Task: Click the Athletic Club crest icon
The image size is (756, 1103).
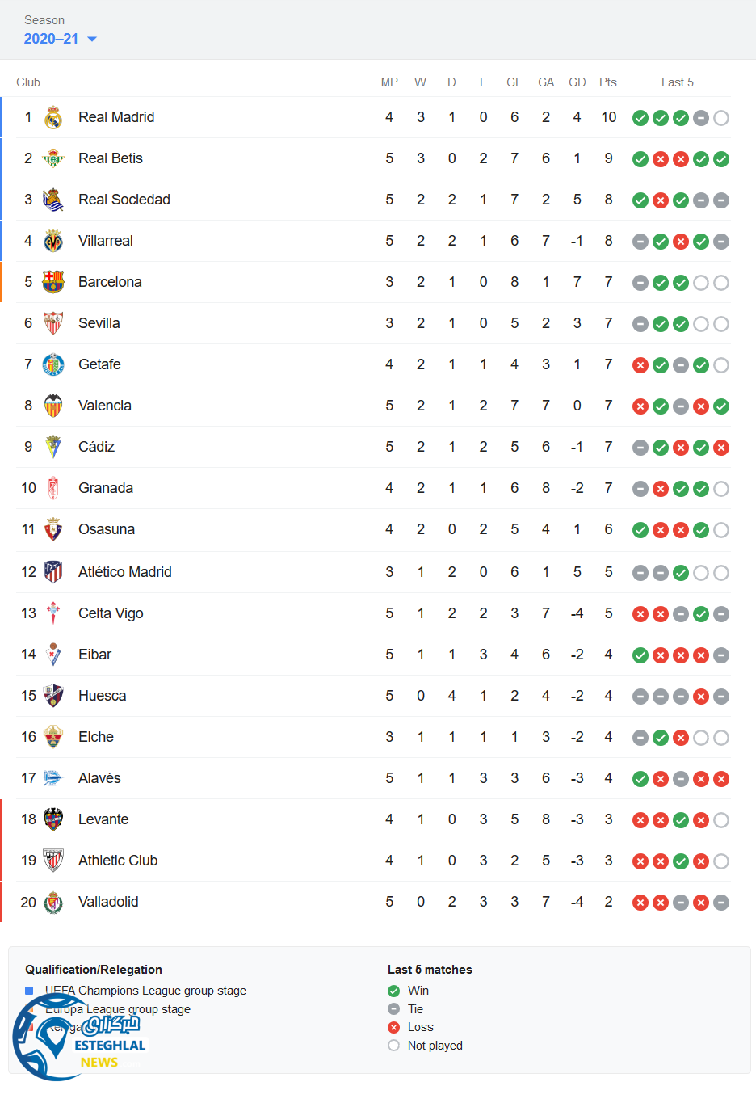Action: pos(53,861)
